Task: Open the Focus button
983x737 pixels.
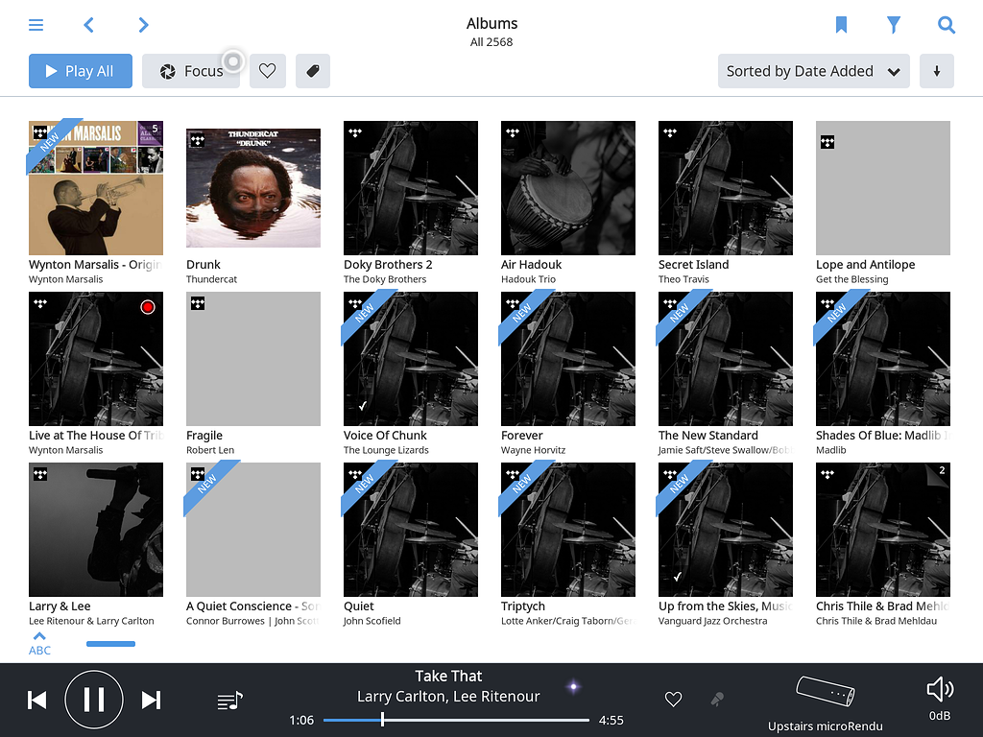Action: [x=191, y=71]
